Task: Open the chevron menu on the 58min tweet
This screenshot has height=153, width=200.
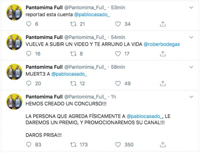Action: pos(191,67)
